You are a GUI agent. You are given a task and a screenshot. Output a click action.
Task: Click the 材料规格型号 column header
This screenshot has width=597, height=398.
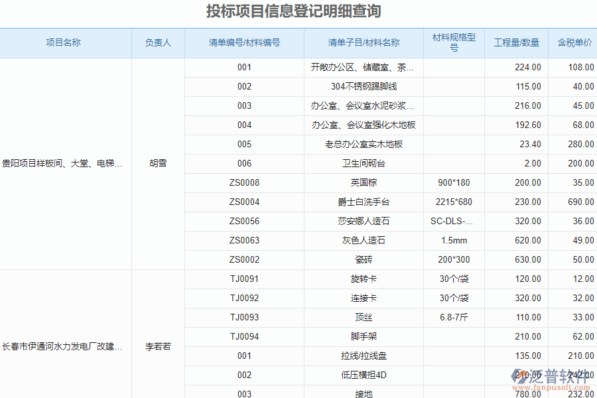[454, 42]
